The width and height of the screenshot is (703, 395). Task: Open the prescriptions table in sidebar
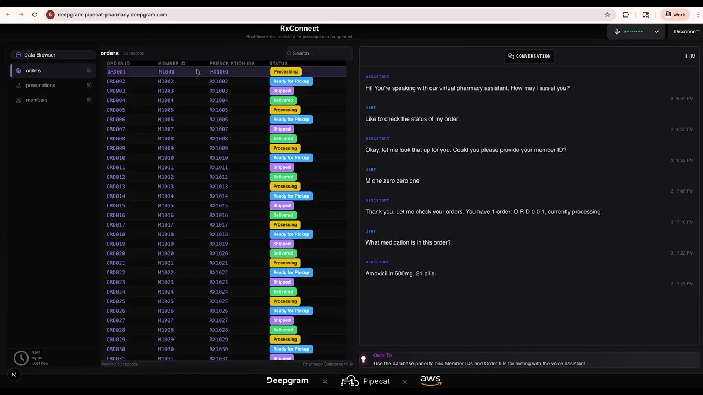point(53,86)
